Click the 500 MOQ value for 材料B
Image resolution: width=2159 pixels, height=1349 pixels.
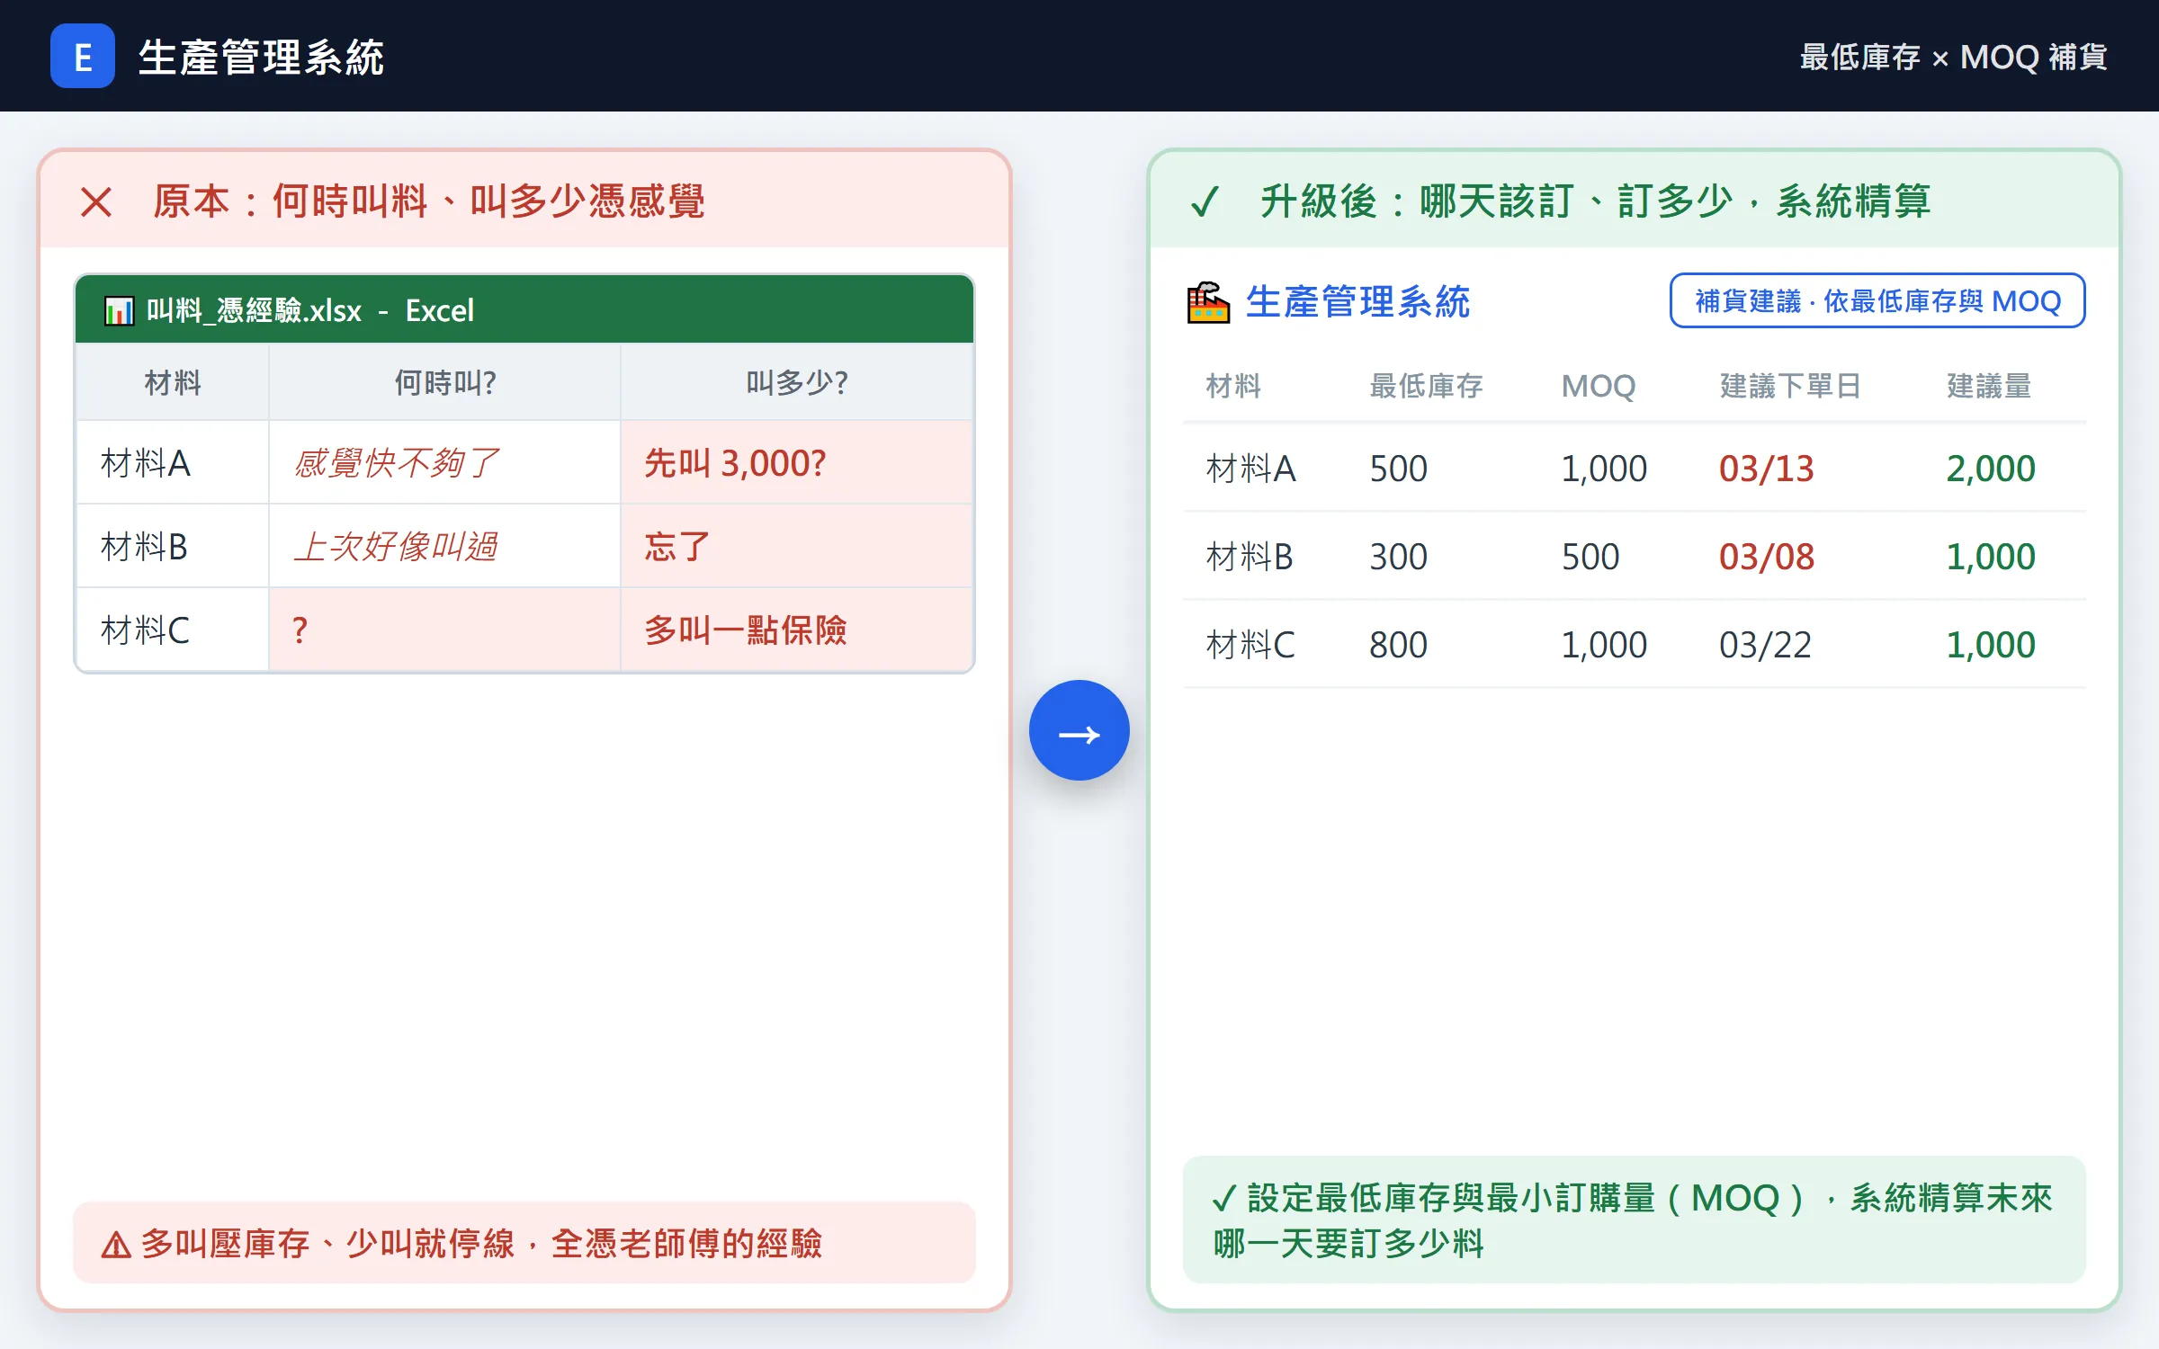pyautogui.click(x=1590, y=557)
